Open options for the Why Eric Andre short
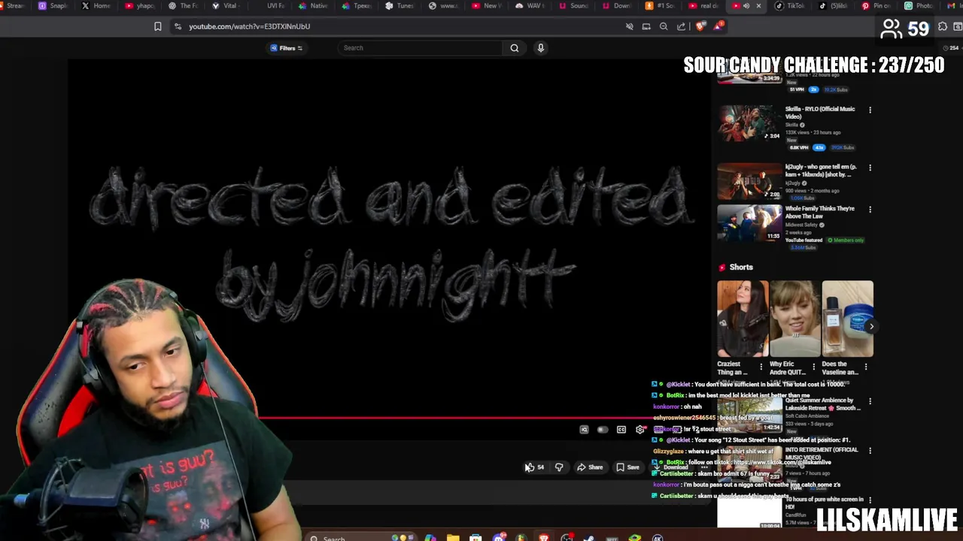The image size is (963, 541). click(813, 367)
